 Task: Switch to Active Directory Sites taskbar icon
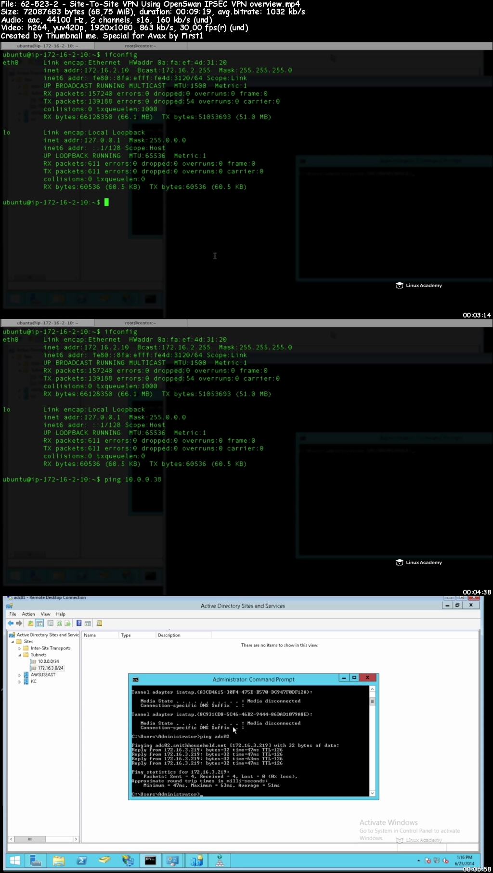196,860
